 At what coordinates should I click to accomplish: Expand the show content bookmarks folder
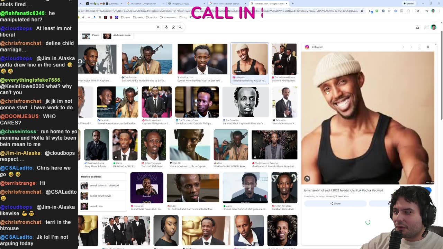[168, 17]
